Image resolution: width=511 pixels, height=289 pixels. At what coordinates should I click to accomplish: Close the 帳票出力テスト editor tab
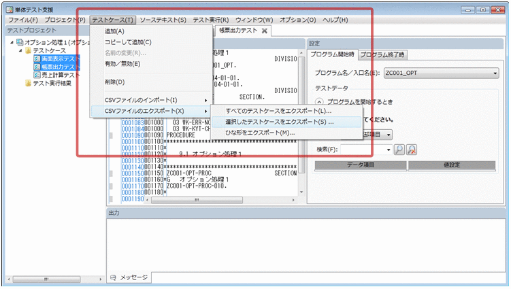point(265,31)
